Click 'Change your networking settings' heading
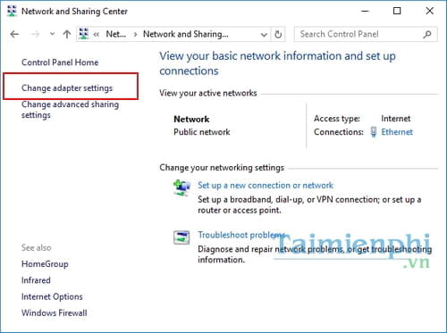Screen dimensions: 447x333 (222, 168)
